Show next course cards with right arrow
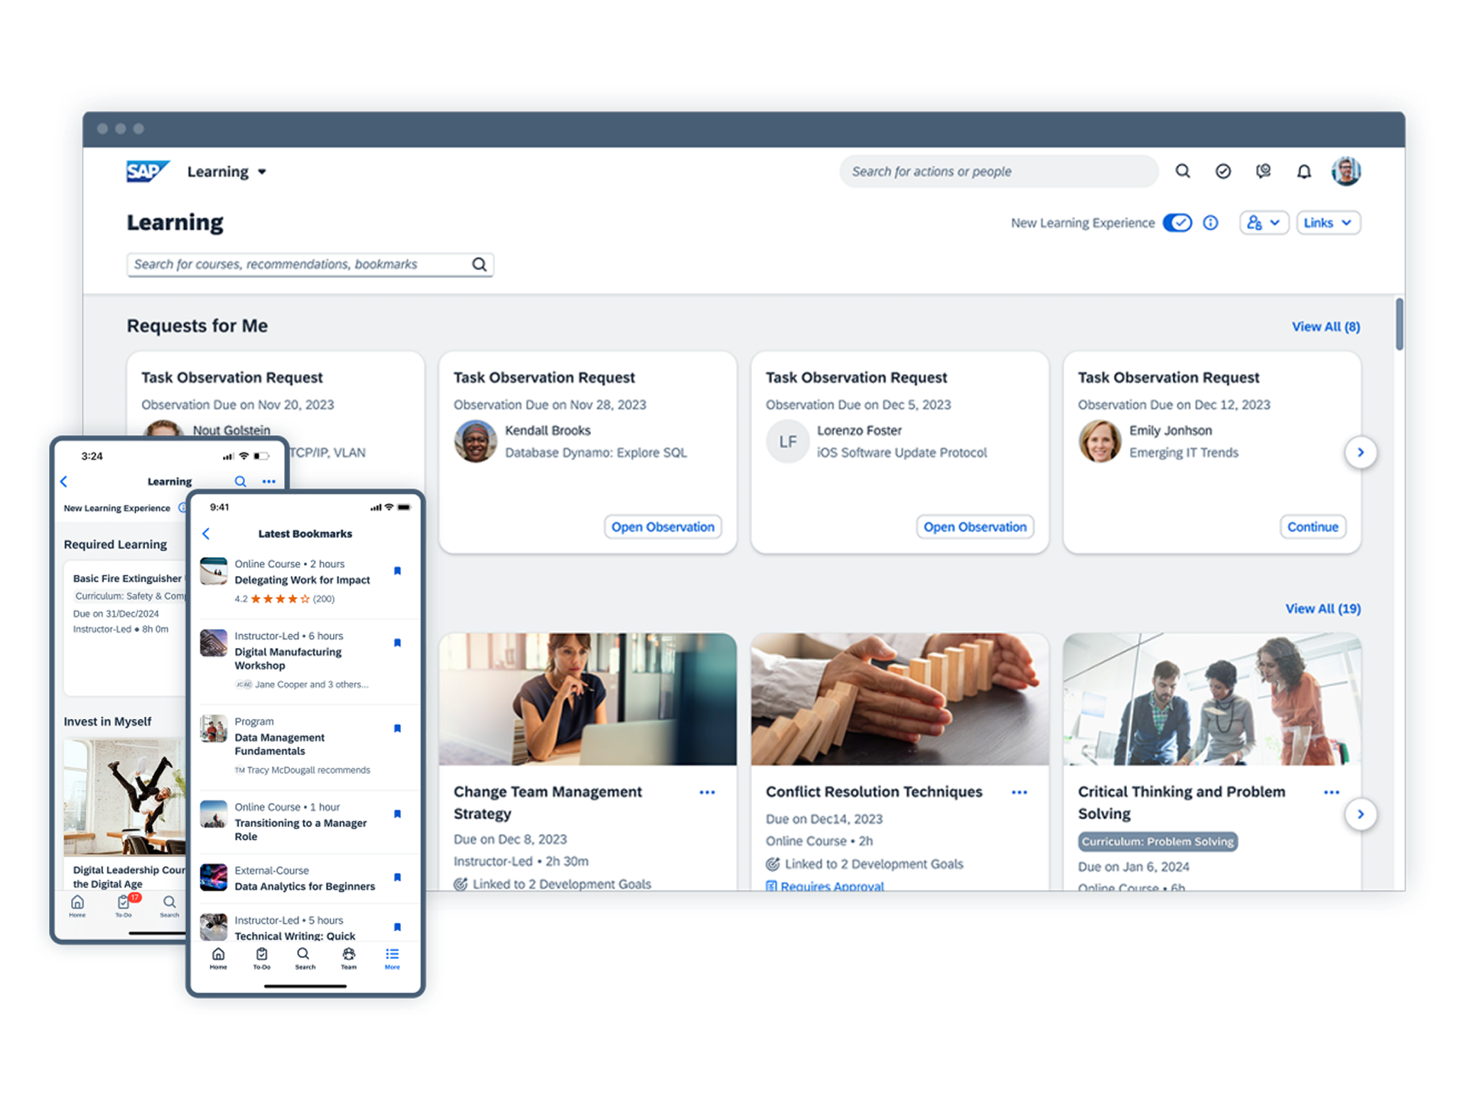Viewport: 1466px width, 1099px height. (x=1360, y=814)
